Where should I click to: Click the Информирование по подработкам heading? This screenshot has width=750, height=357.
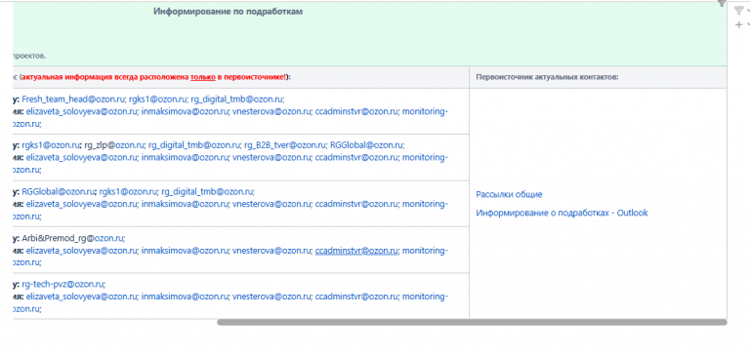pos(229,12)
